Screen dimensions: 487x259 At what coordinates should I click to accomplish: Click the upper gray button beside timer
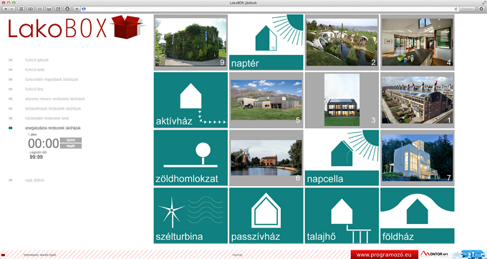click(x=71, y=140)
